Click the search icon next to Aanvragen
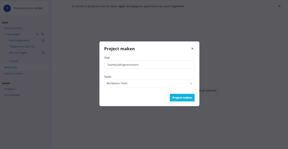The height and width of the screenshot is (149, 288). coord(43,34)
